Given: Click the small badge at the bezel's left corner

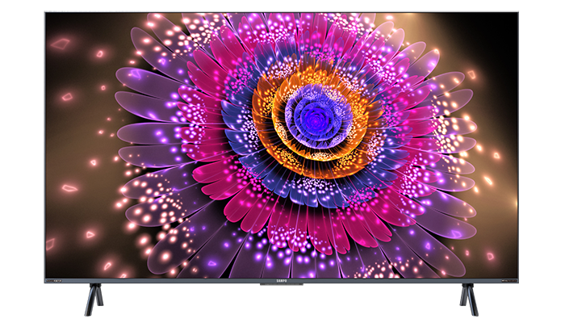Looking at the screenshot, I should pos(54,280).
